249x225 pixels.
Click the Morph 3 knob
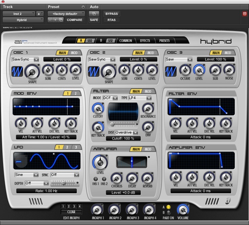(x=132, y=210)
